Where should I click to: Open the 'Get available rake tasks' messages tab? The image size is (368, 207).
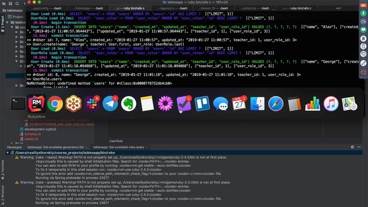pyautogui.click(x=118, y=147)
